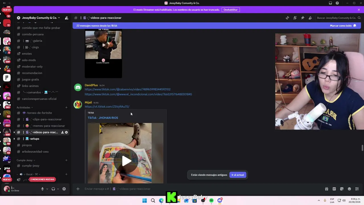Open the sticker picker
The width and height of the screenshot is (364, 205).
(342, 189)
